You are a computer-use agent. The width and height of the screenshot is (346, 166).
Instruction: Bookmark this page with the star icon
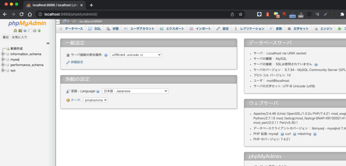[x=241, y=14]
